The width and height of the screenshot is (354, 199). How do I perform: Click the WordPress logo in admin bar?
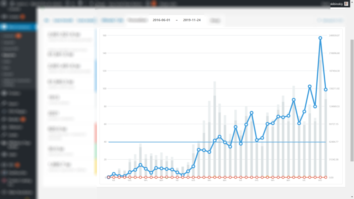point(4,3)
